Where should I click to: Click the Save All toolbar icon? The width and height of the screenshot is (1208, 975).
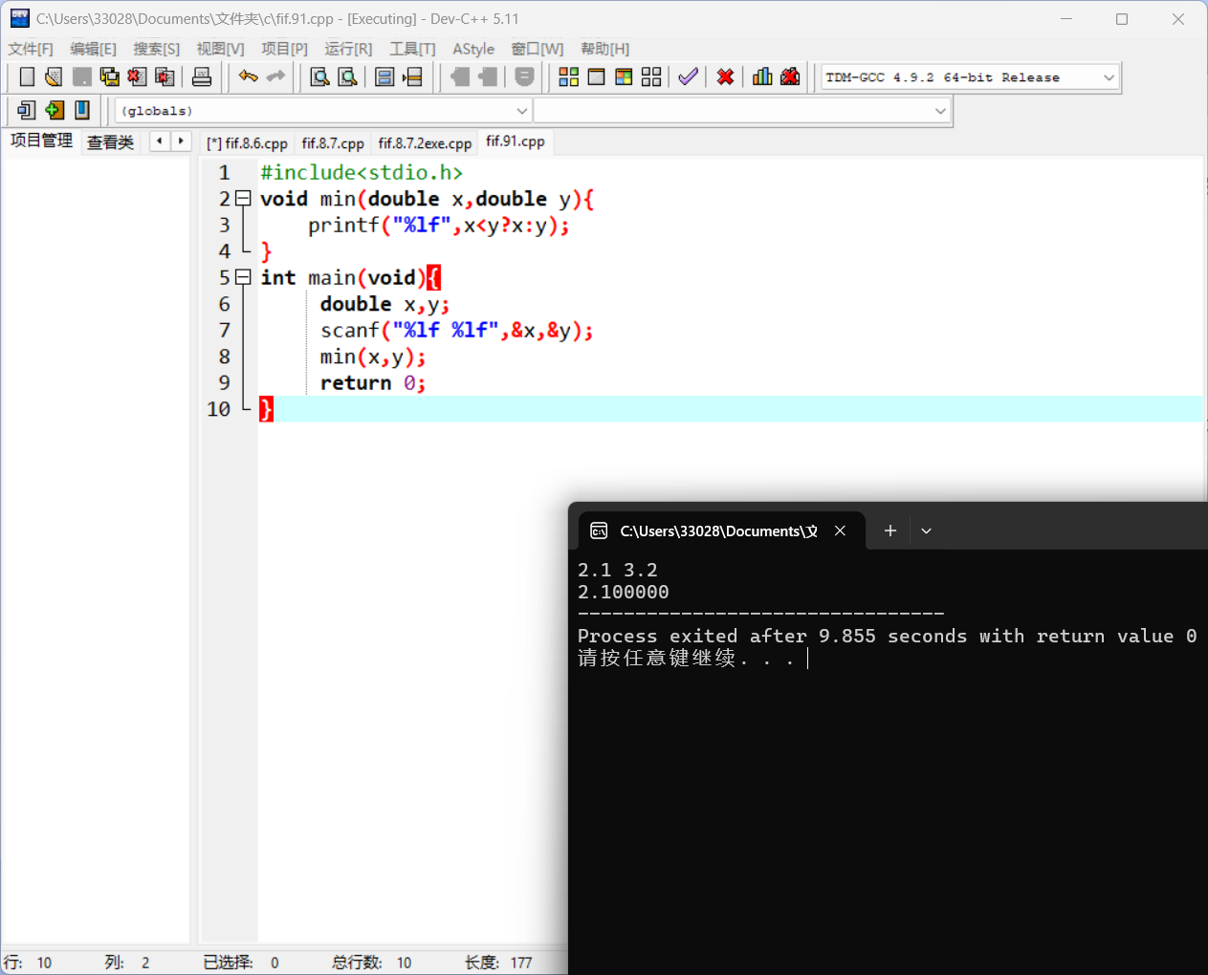(x=109, y=76)
